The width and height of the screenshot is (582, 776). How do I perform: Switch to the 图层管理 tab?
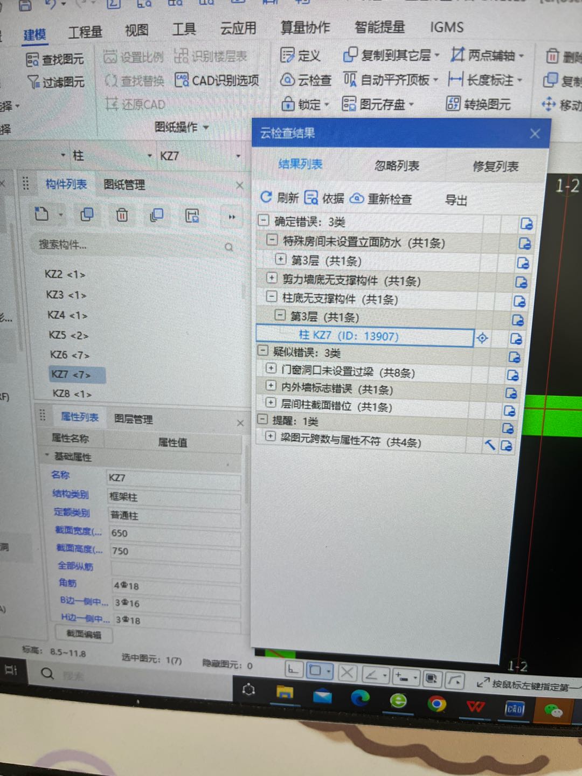(133, 419)
